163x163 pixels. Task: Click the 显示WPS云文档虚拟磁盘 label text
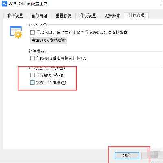[106, 32]
